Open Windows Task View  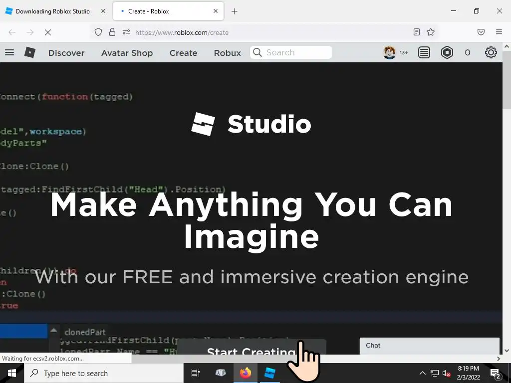(x=195, y=373)
